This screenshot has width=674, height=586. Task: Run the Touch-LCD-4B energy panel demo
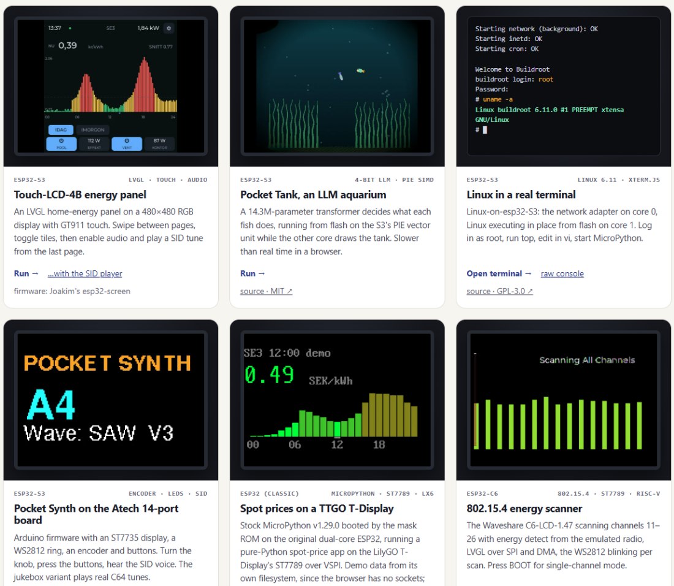[26, 273]
